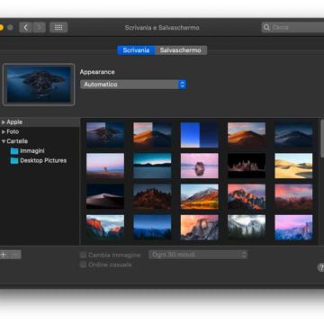This screenshot has width=324, height=324.
Task: Select the black background rock spires wallpaper
Action: click(247, 166)
